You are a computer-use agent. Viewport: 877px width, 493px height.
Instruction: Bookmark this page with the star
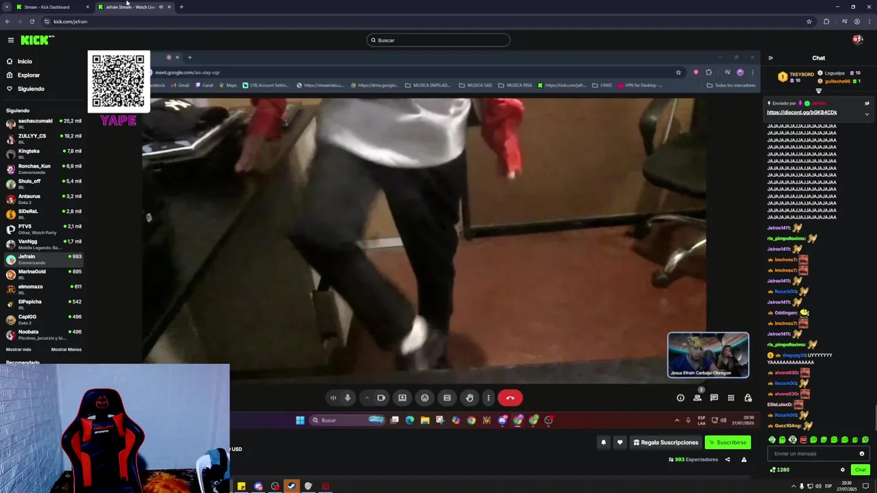tap(809, 21)
